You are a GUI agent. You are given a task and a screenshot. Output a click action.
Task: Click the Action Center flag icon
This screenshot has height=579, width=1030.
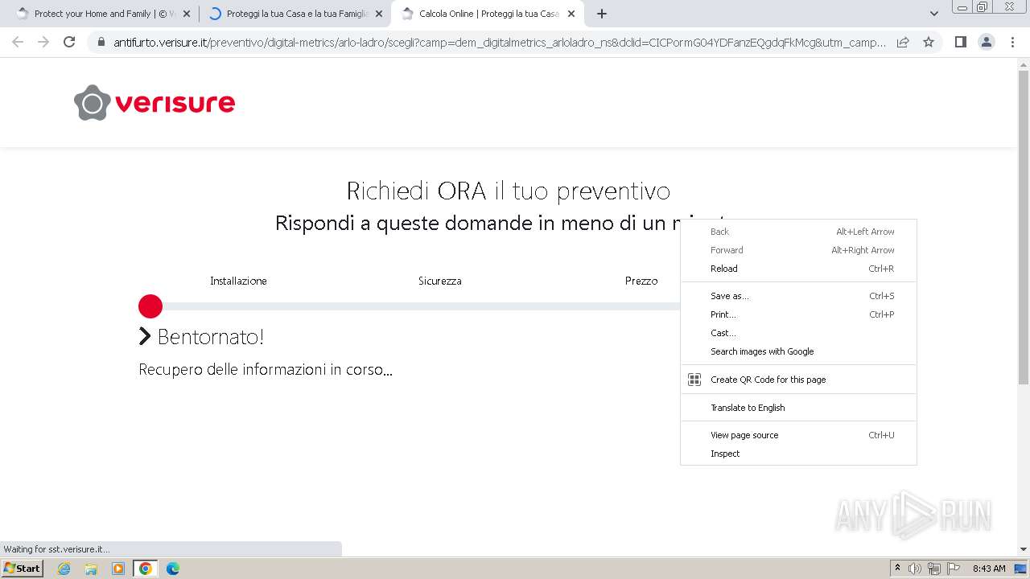(x=954, y=569)
